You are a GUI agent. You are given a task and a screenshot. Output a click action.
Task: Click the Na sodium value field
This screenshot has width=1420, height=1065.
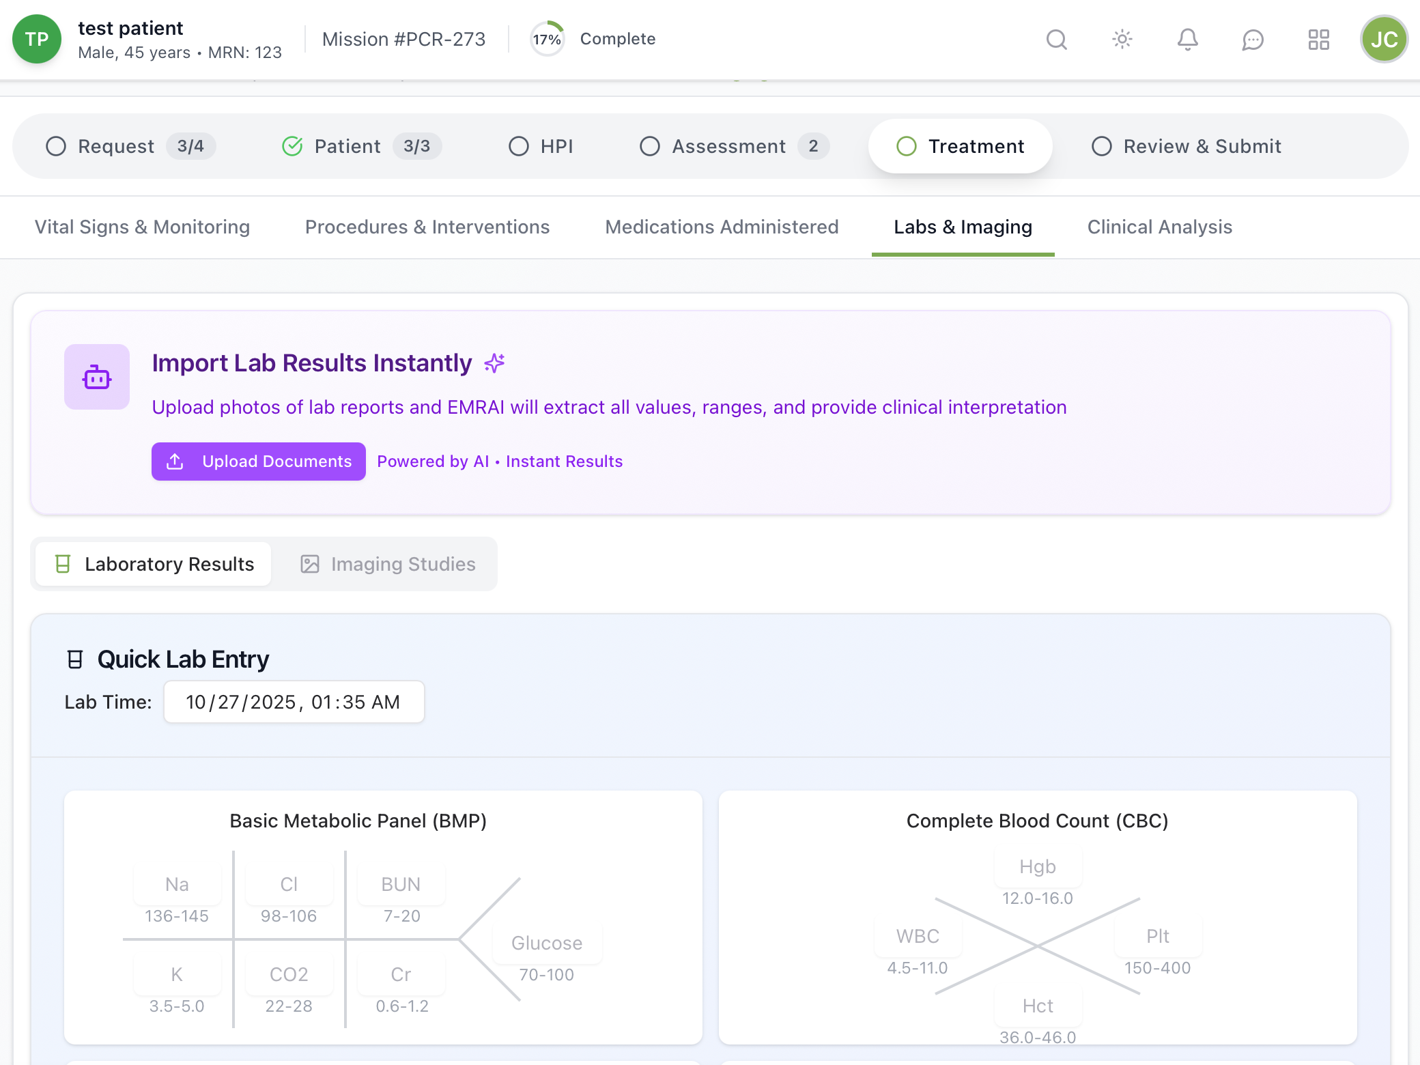pyautogui.click(x=177, y=884)
